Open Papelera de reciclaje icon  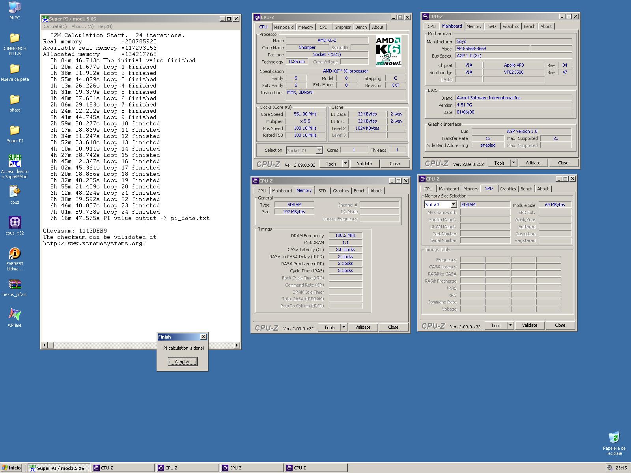tap(614, 438)
